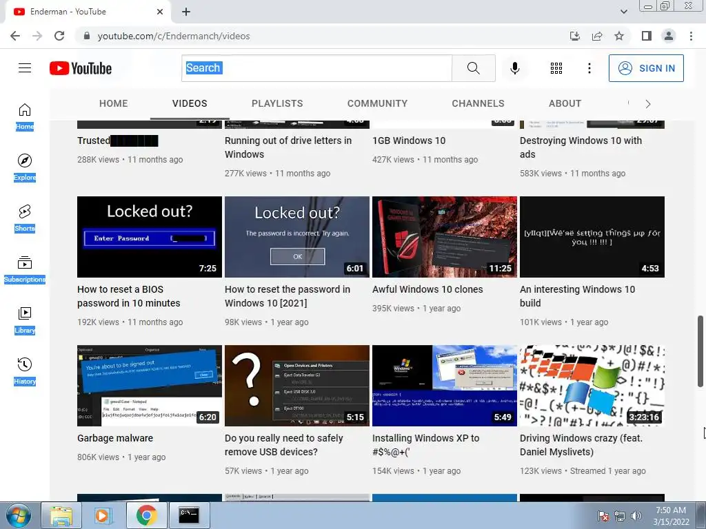This screenshot has width=706, height=529.
Task: Open a new browser tab with plus
Action: pyautogui.click(x=186, y=12)
